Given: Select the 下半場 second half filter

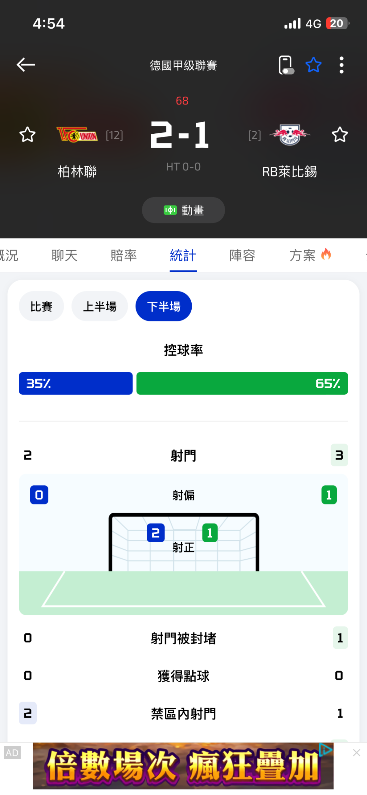Looking at the screenshot, I should coord(164,307).
